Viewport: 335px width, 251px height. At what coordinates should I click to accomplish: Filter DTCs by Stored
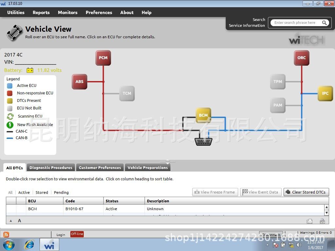click(x=42, y=192)
